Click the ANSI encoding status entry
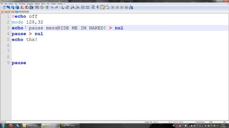This screenshot has width=229, height=128. pyautogui.click(x=211, y=122)
